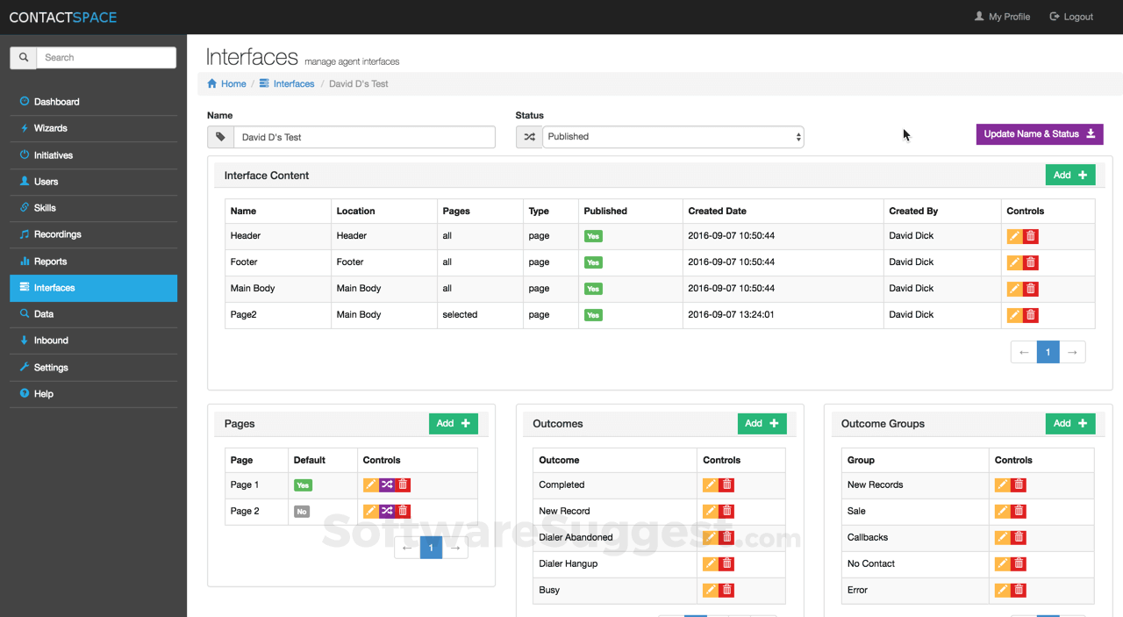This screenshot has width=1123, height=617.
Task: Delete the Page2 interface content row
Action: click(1031, 315)
